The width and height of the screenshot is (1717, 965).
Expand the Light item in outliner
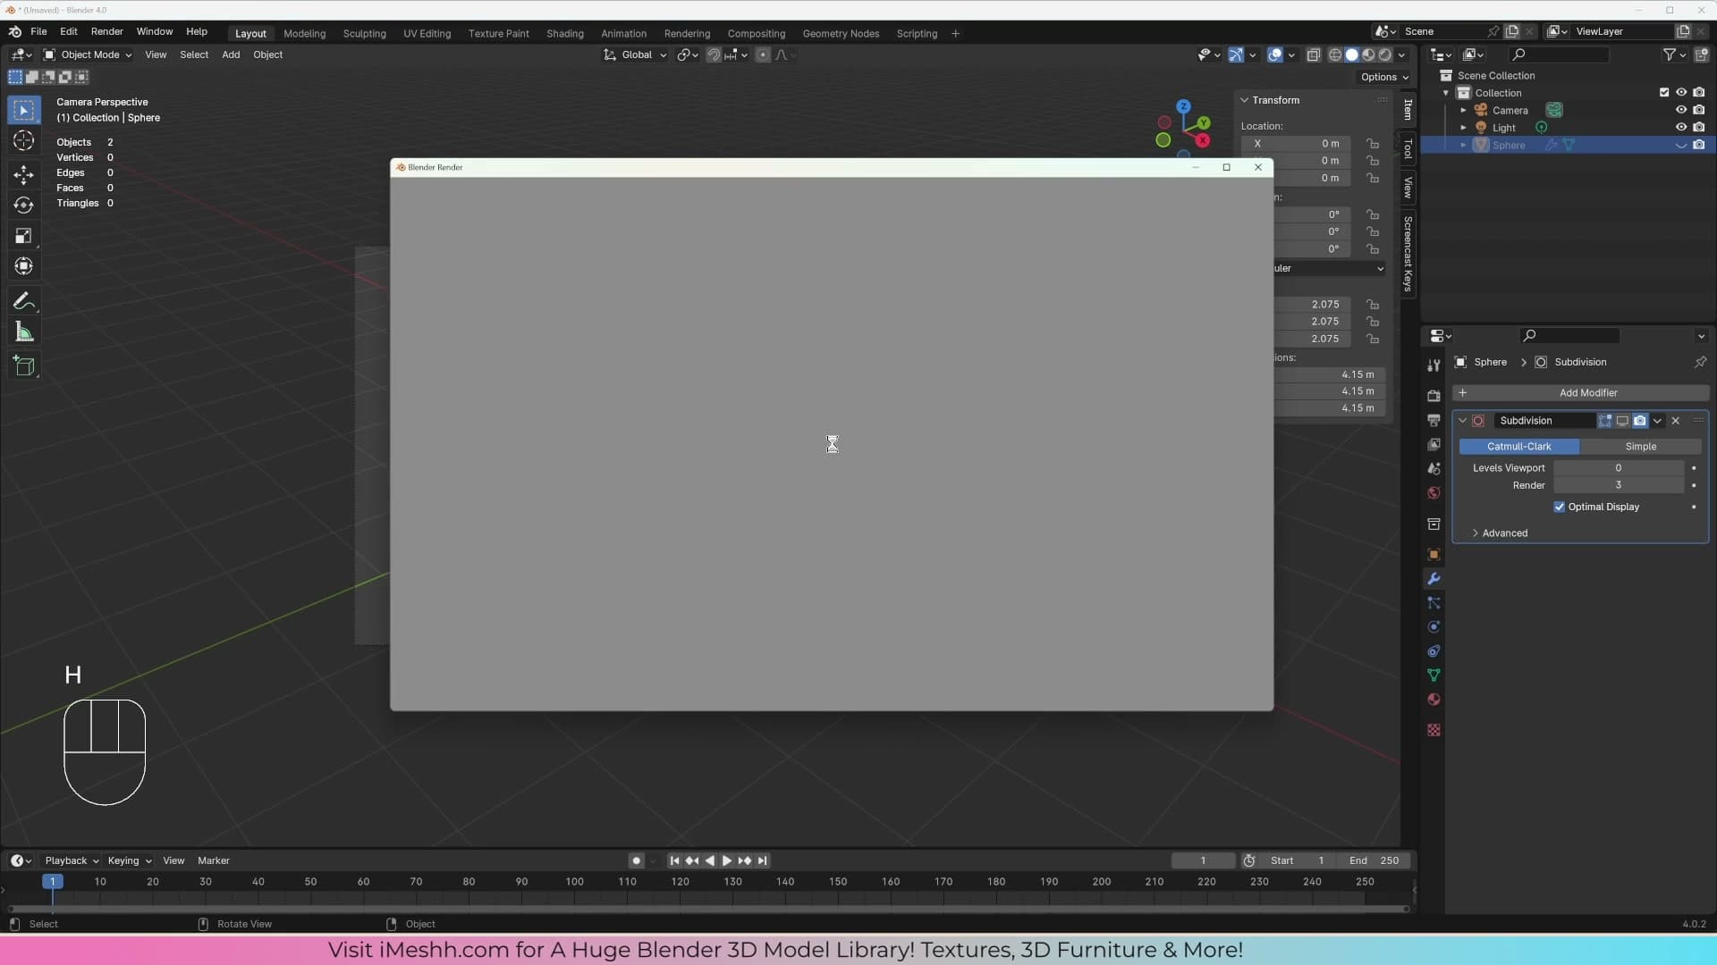click(1463, 127)
